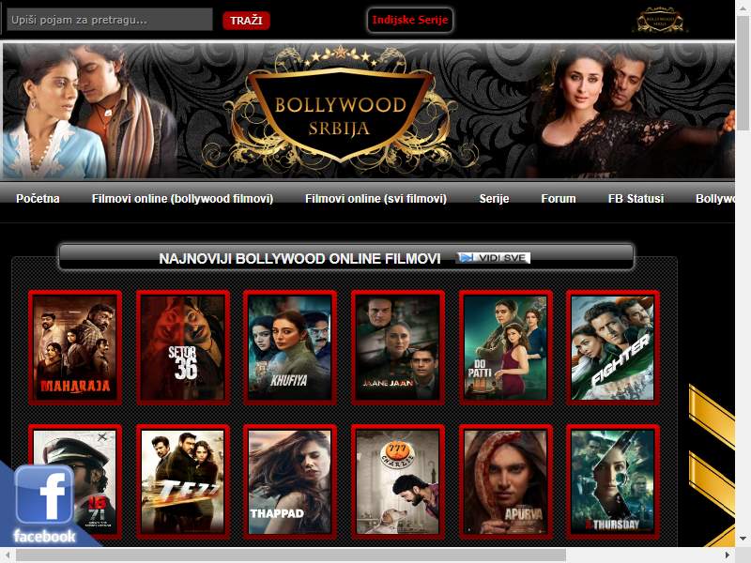Click the scroll left arrow at the bottom
Screen dimensions: 751x563
pos(7,555)
